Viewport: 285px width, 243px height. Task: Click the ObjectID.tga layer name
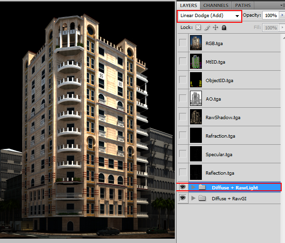point(219,81)
